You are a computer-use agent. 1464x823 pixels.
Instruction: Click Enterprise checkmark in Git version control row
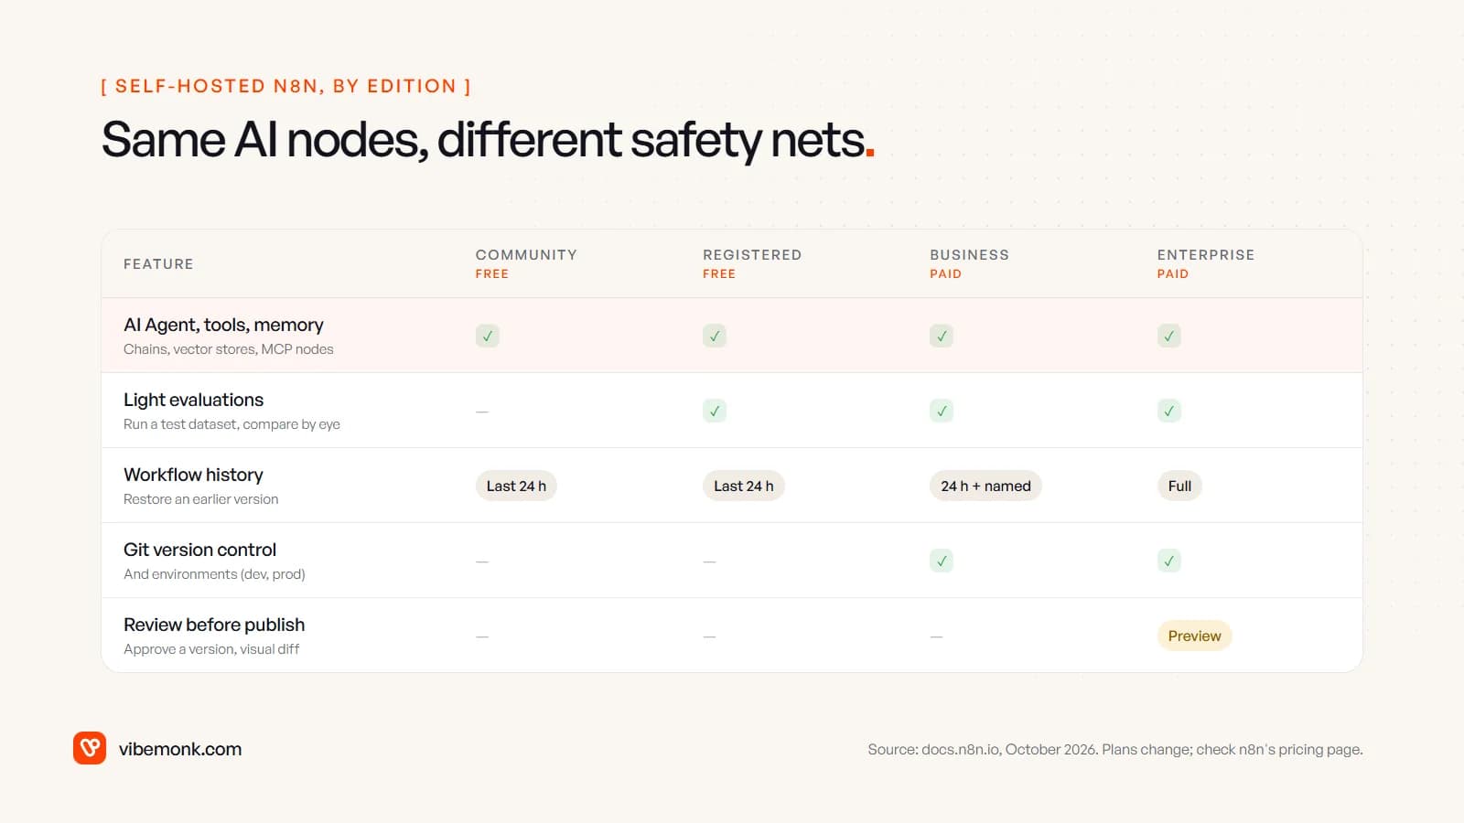(1169, 561)
